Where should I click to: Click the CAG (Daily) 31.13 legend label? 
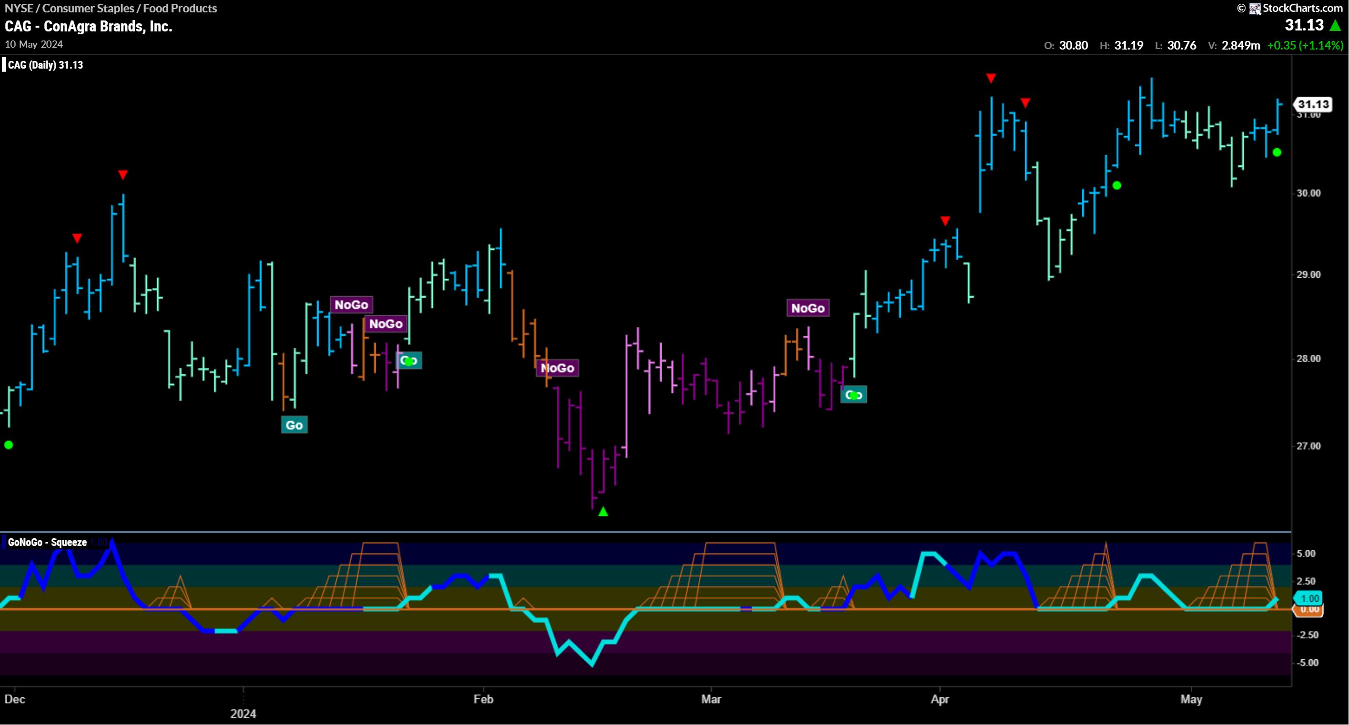[x=45, y=65]
